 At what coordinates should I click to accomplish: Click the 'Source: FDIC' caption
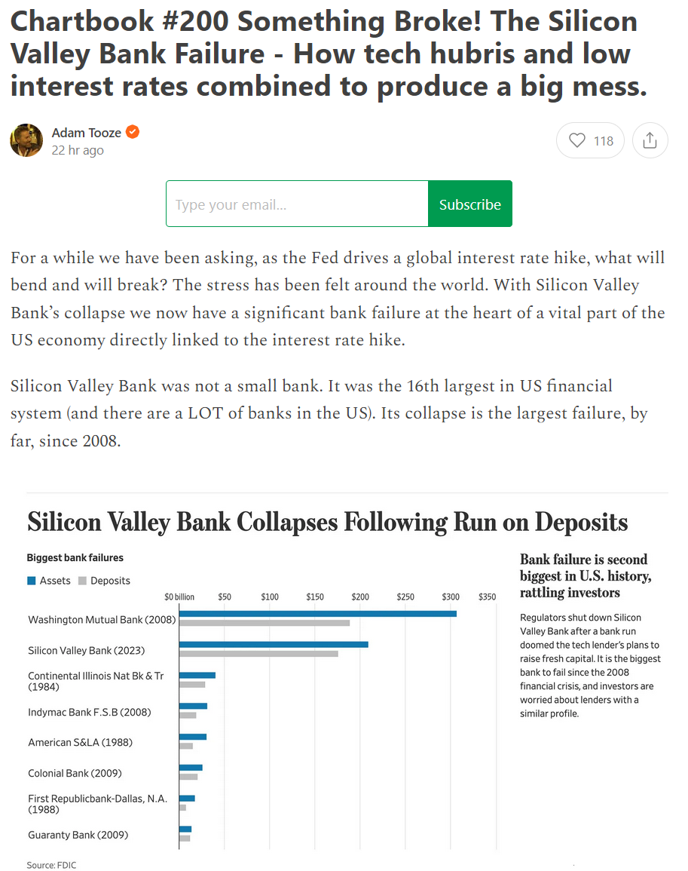(51, 865)
